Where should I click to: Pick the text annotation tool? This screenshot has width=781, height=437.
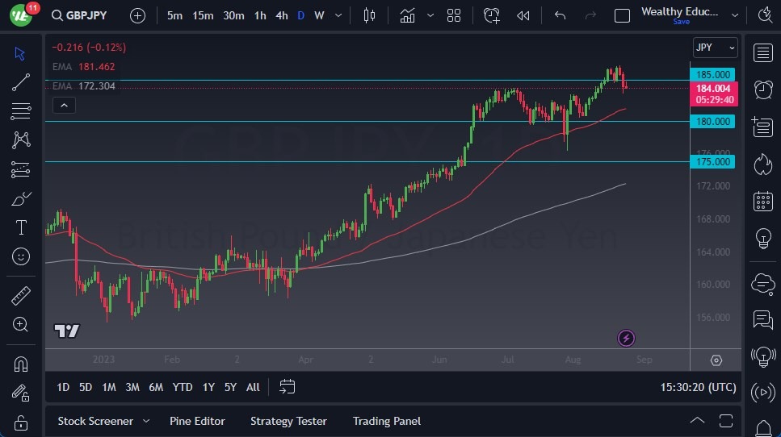coord(21,227)
